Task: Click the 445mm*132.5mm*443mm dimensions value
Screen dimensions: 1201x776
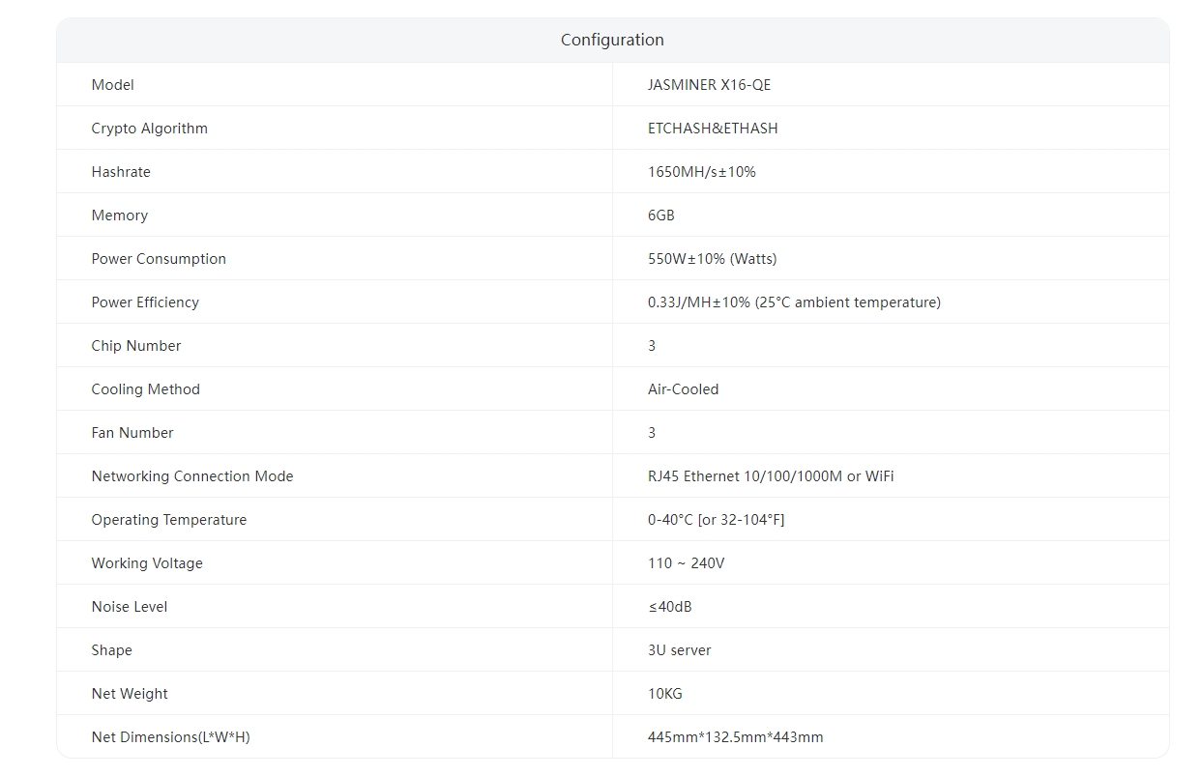Action: coord(735,737)
